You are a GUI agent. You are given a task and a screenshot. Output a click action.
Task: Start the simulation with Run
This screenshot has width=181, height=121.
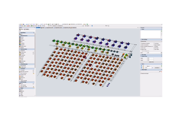[25, 26]
